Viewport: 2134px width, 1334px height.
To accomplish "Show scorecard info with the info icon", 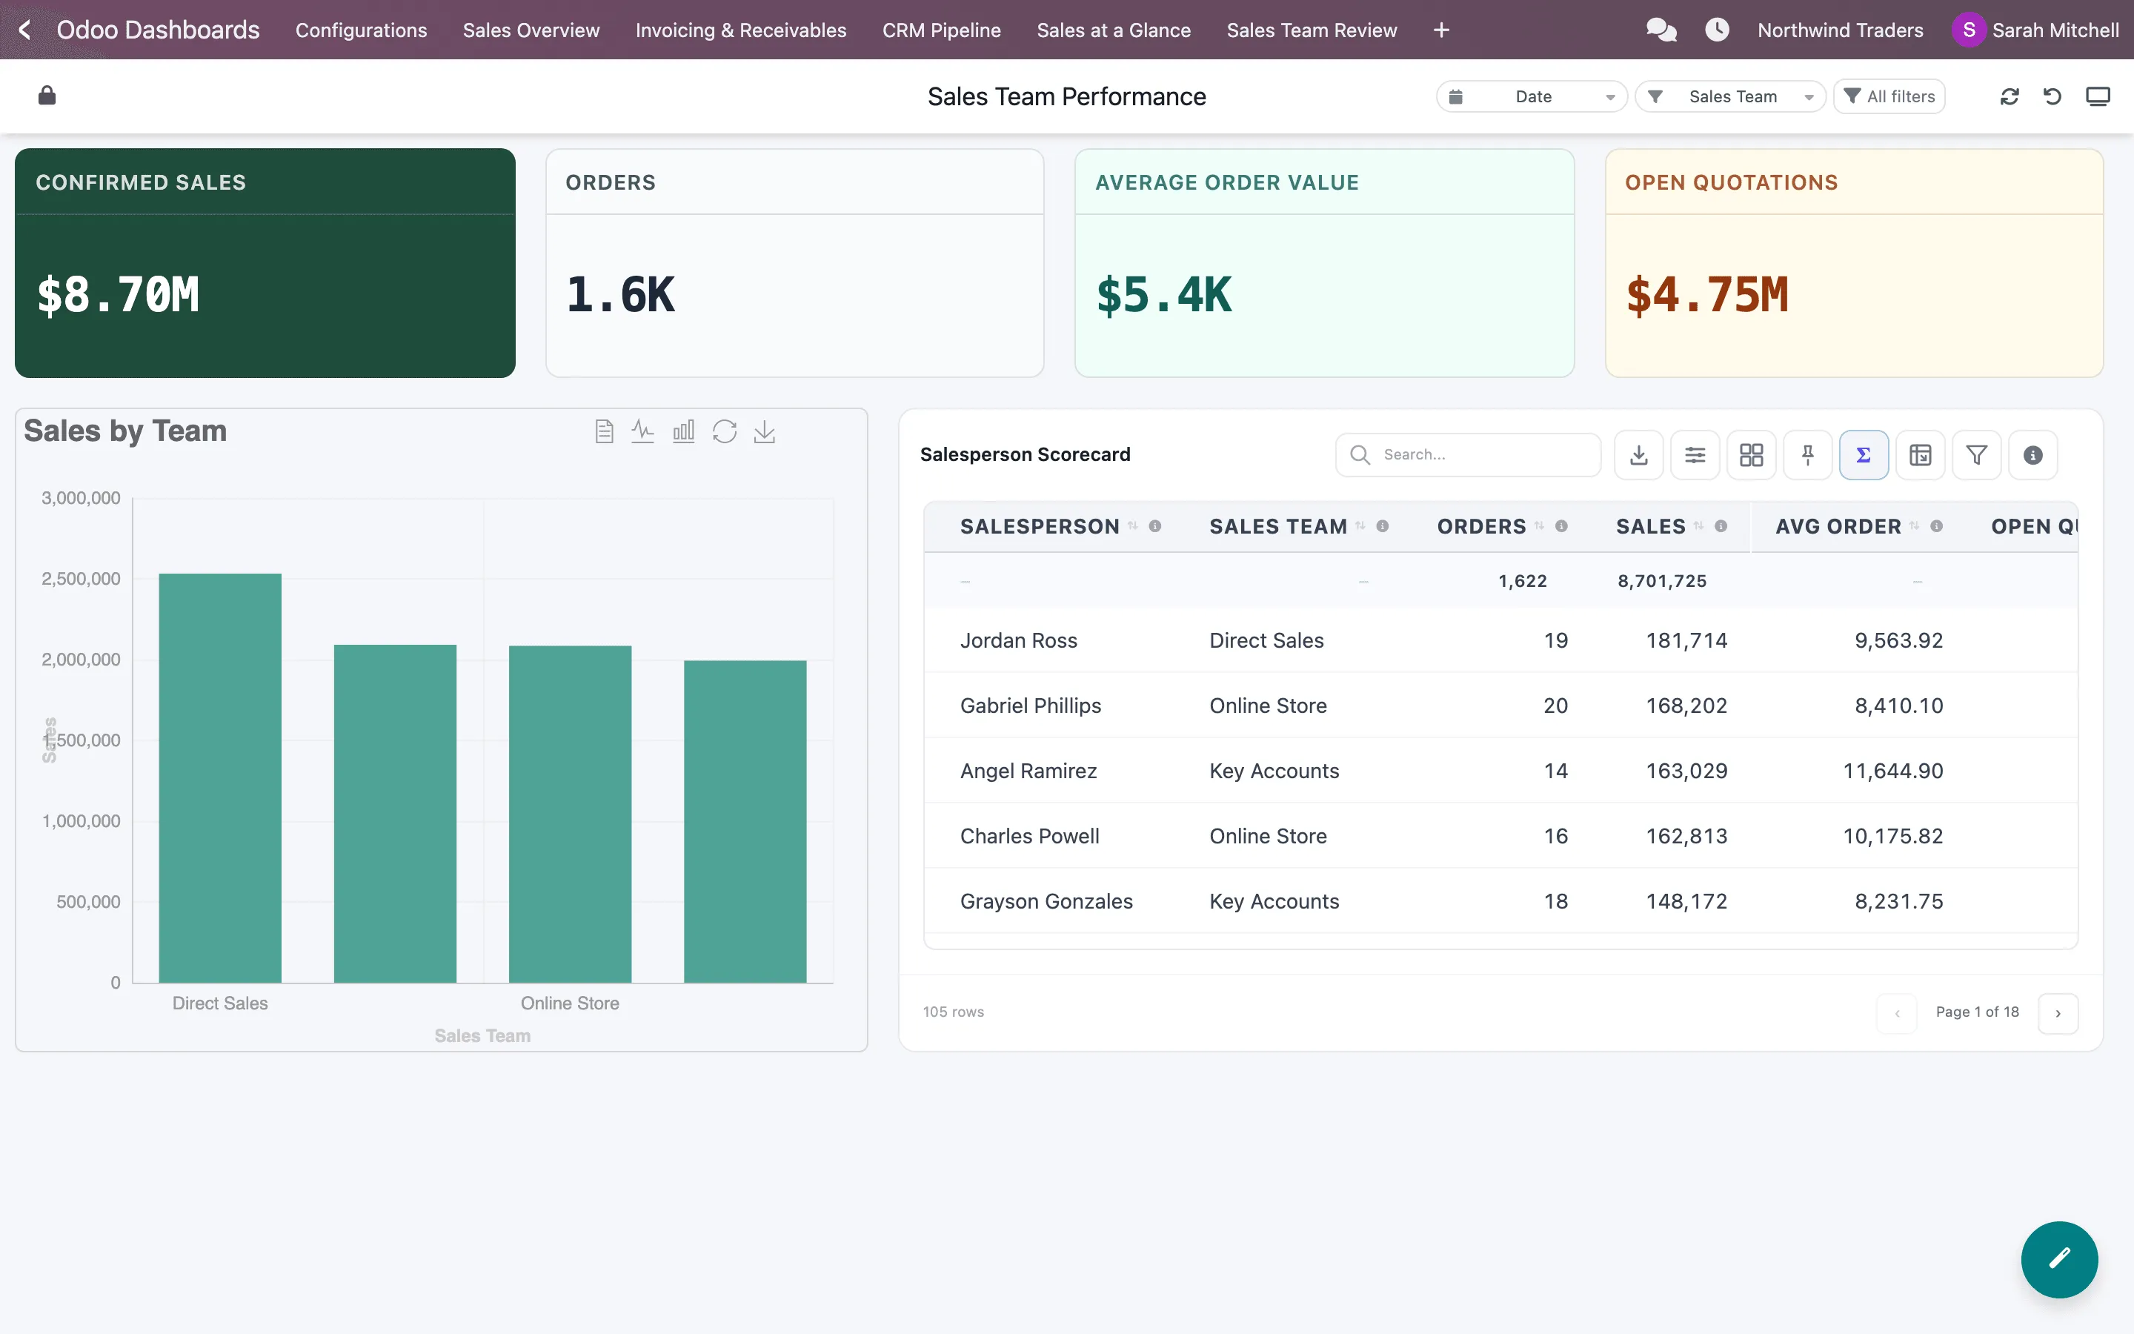I will point(2033,455).
